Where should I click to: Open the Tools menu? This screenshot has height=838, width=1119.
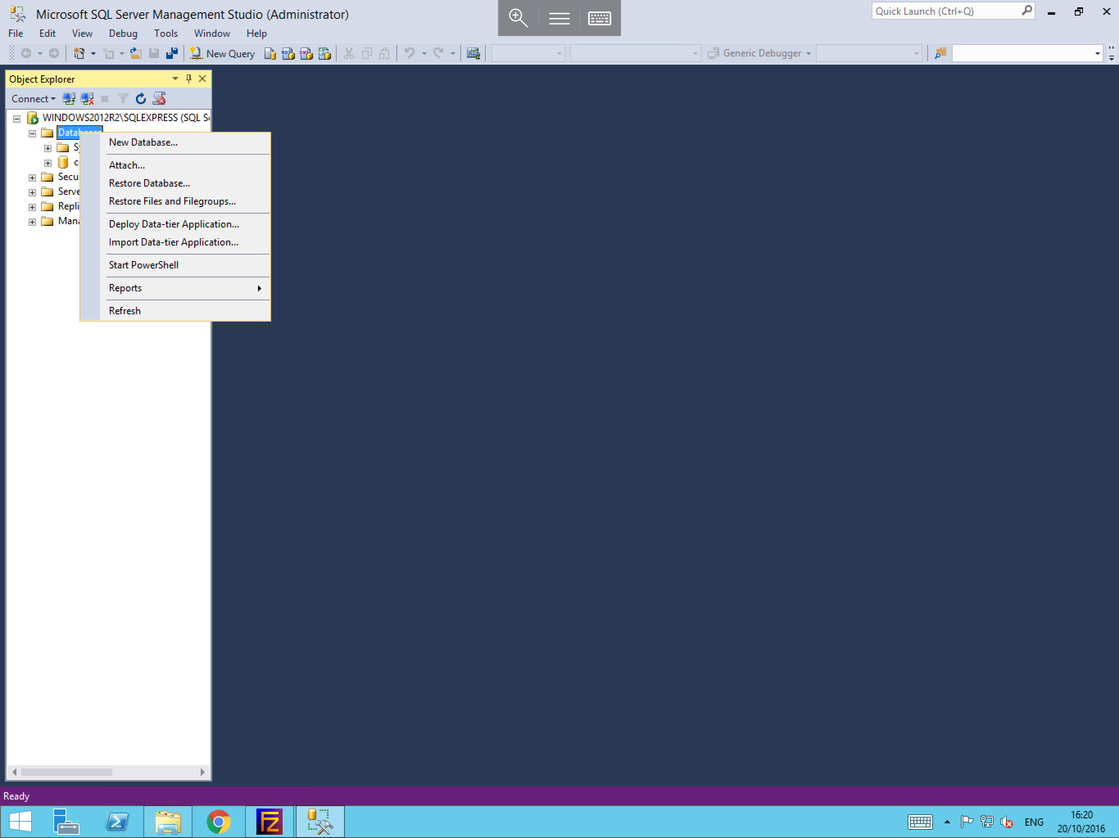(165, 34)
